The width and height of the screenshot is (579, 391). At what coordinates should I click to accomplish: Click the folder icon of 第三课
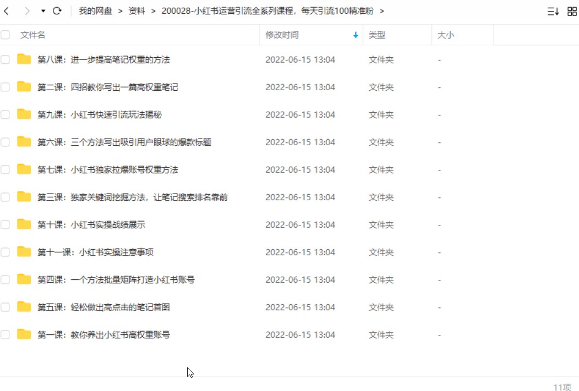tap(24, 197)
